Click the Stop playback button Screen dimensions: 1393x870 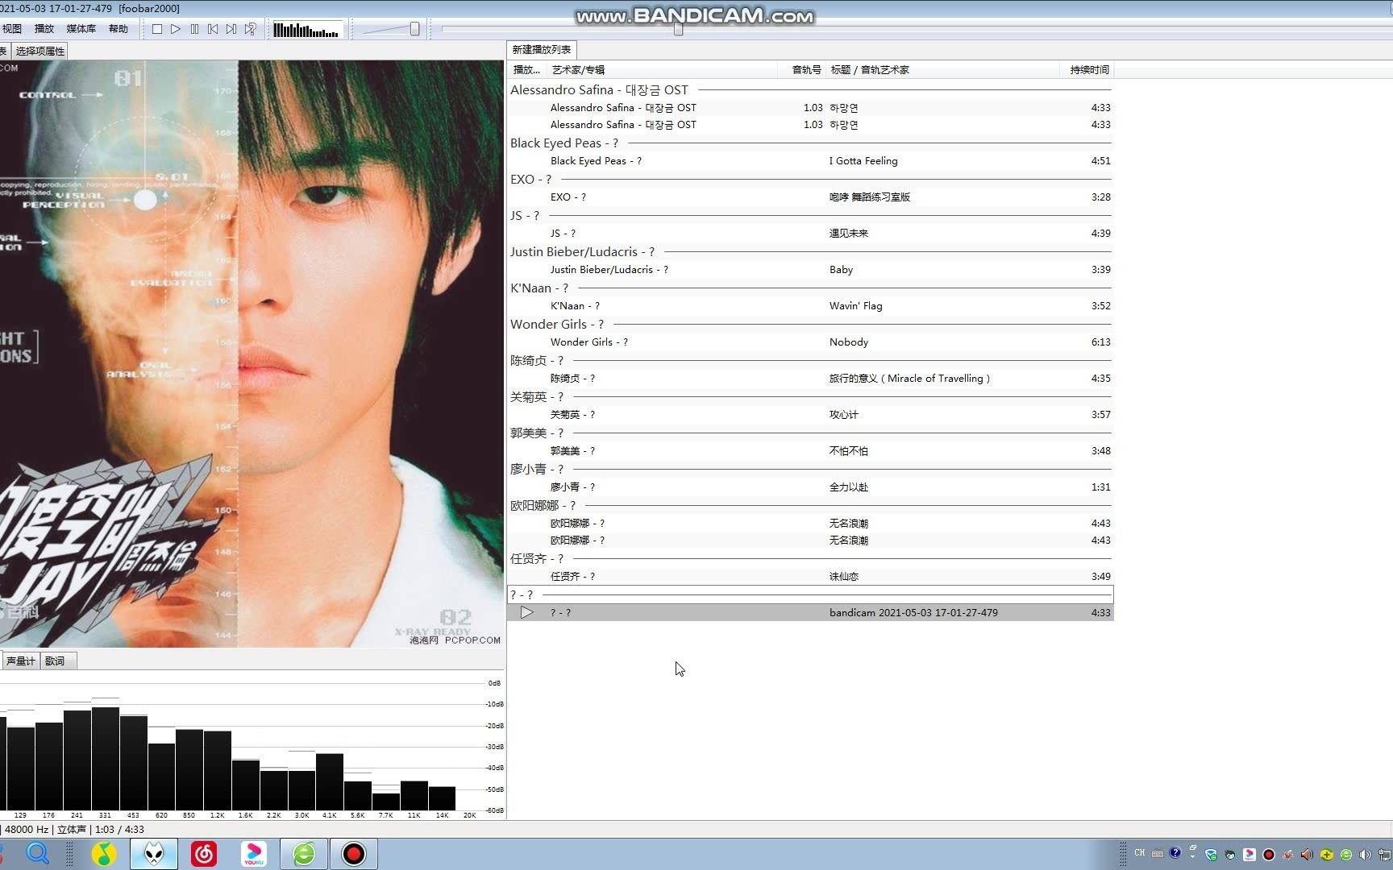click(157, 29)
